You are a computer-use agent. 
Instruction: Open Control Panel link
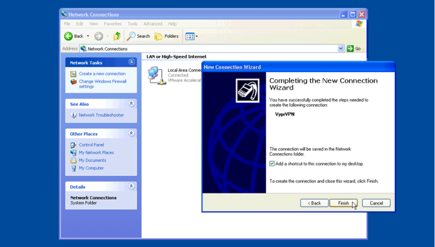91,145
